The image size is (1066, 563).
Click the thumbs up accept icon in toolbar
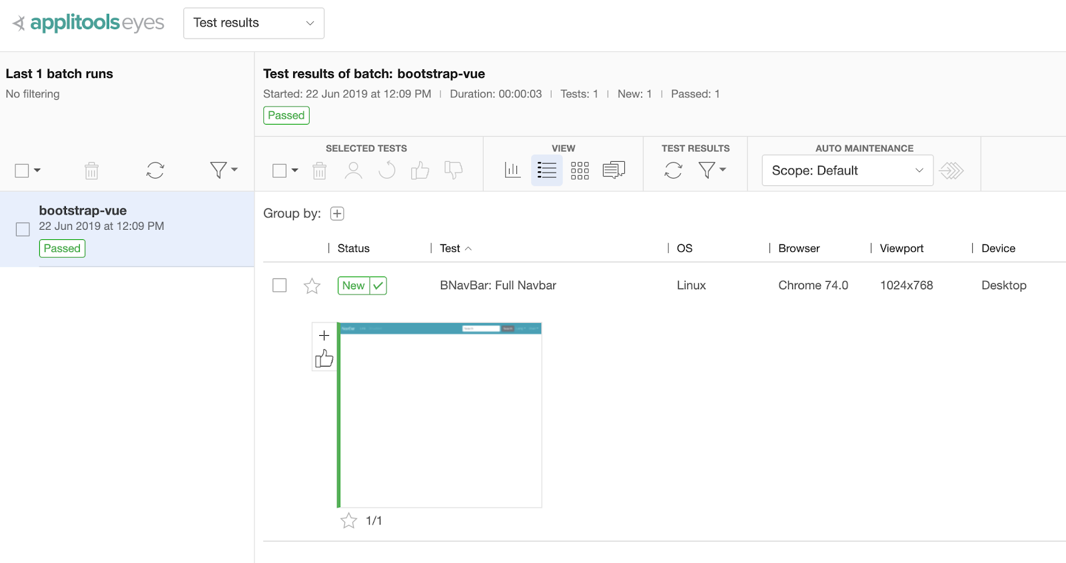420,171
